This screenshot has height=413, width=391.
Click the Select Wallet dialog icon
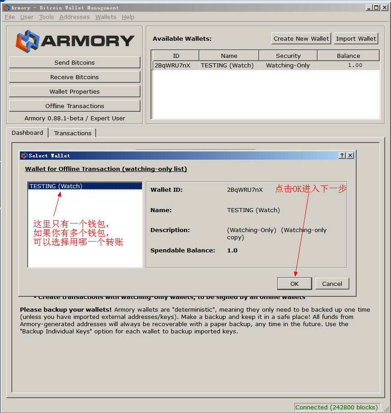tap(24, 156)
